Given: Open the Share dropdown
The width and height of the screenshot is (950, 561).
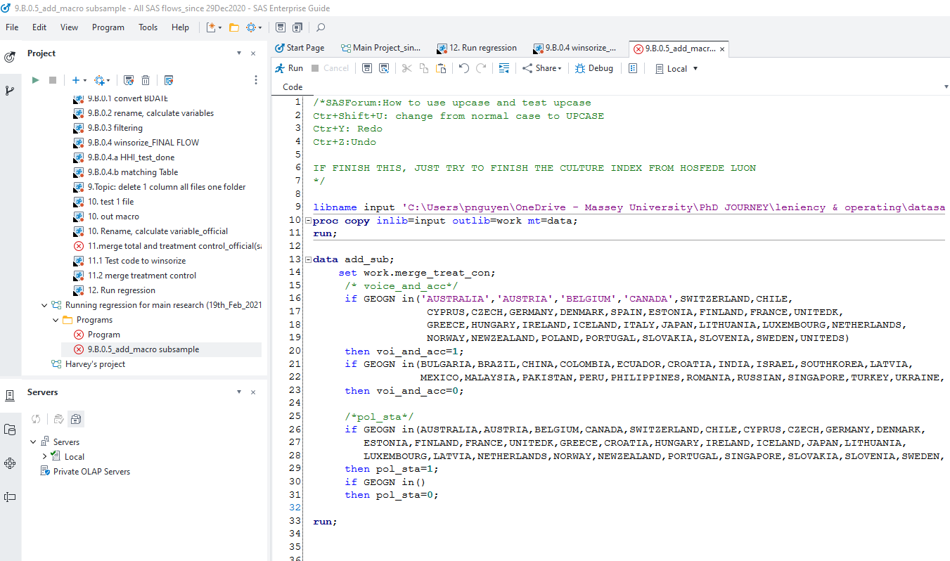Looking at the screenshot, I should pyautogui.click(x=541, y=68).
